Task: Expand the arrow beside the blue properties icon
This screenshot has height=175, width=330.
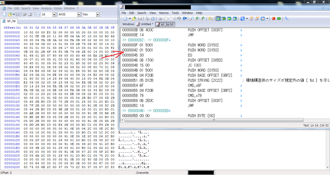Action: [x=247, y=19]
